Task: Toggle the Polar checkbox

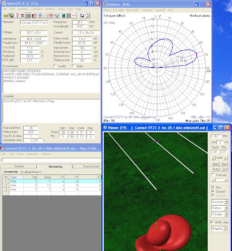Action: tap(73, 66)
